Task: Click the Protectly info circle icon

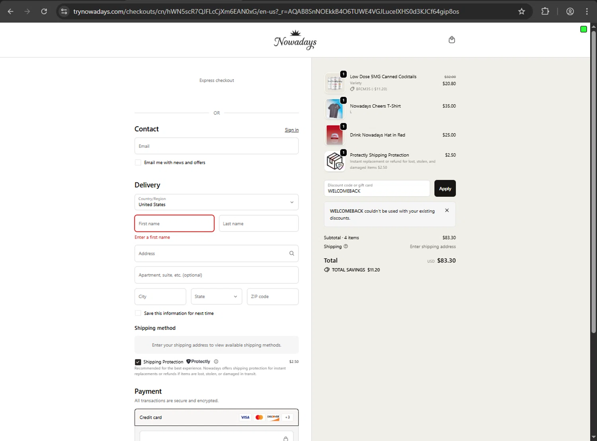Action: point(216,362)
